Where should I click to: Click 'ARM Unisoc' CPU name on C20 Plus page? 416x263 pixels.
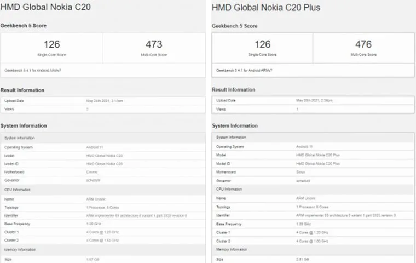point(306,198)
